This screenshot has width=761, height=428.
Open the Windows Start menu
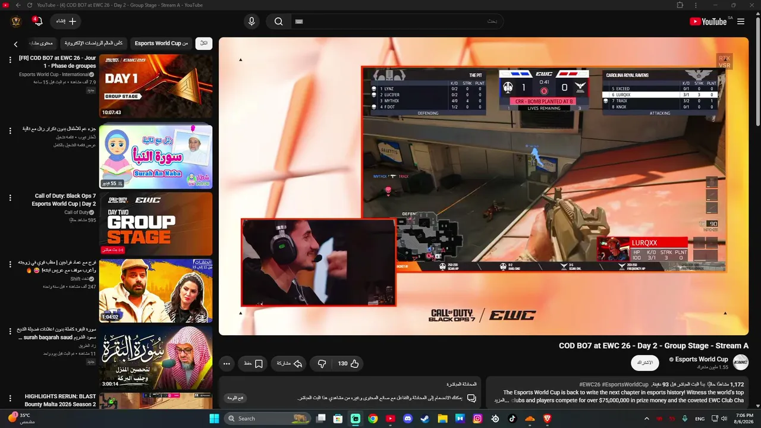(x=214, y=418)
